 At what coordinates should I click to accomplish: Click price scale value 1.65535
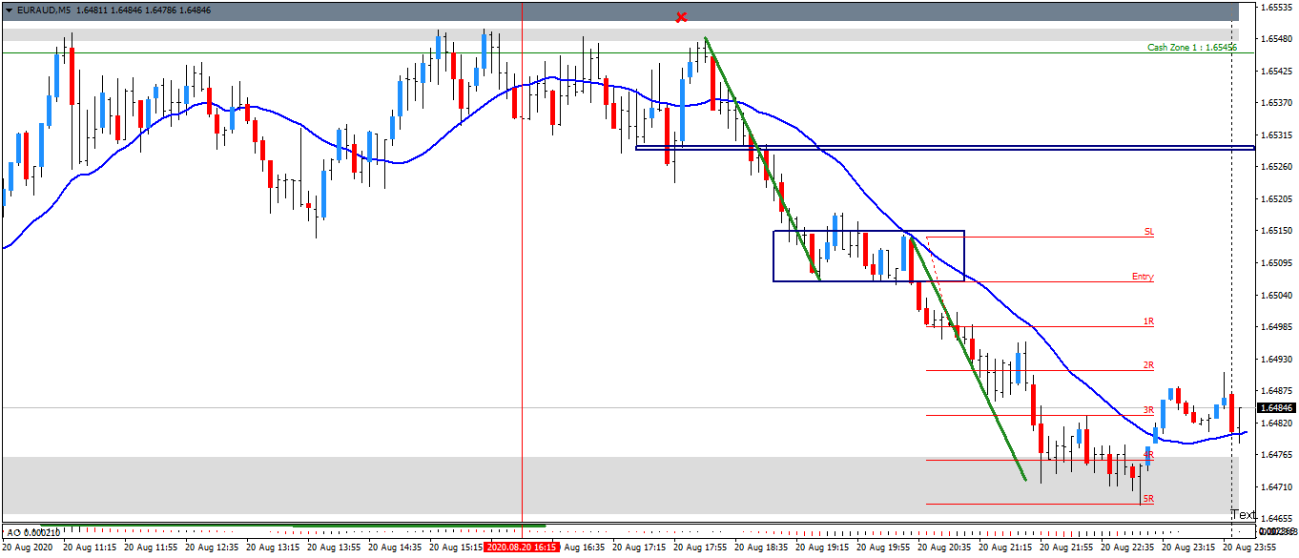1278,7
